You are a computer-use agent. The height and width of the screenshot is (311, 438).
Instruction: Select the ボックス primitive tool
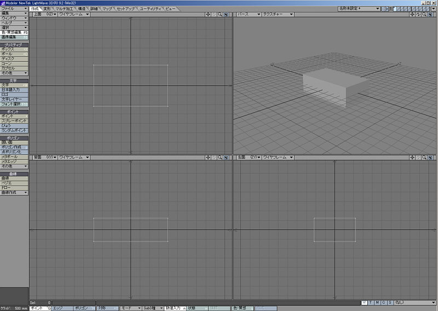click(14, 49)
